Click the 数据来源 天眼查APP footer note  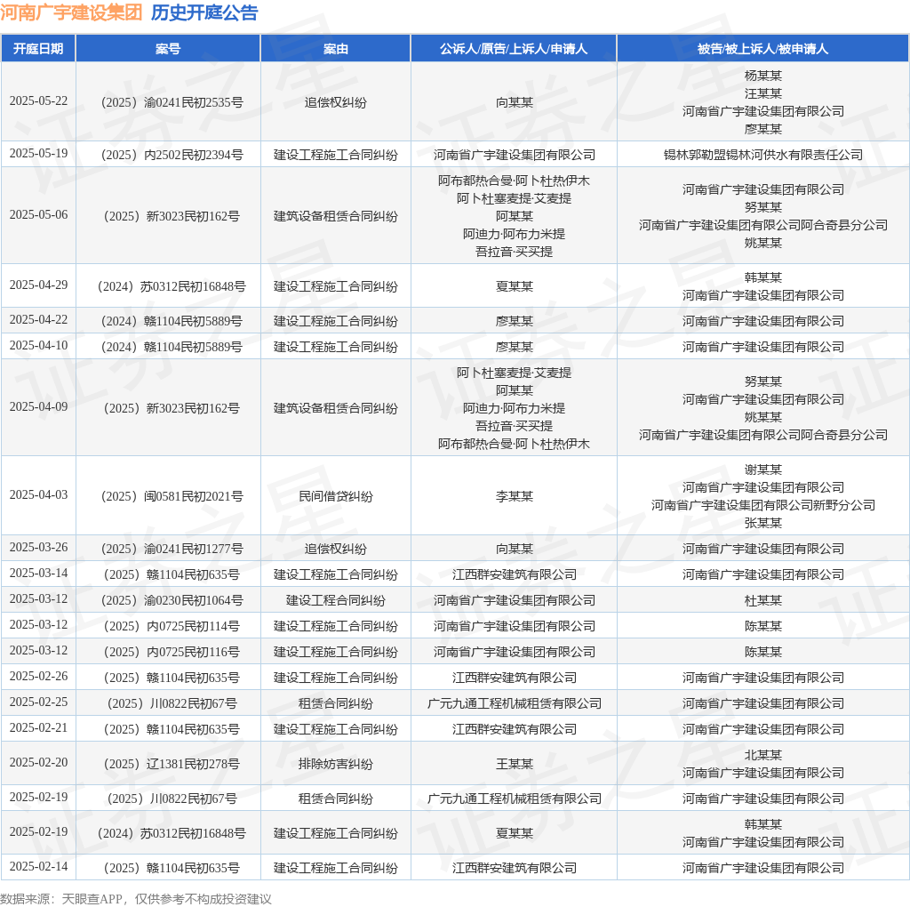136,899
